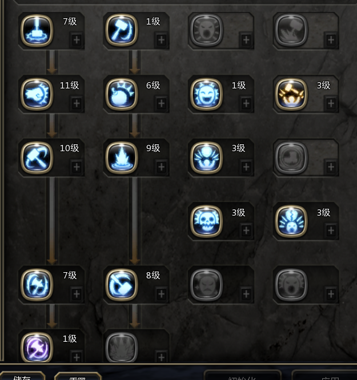This screenshot has height=380, width=357.
Task: Select the laughing sun face skill icon
Action: tap(207, 94)
